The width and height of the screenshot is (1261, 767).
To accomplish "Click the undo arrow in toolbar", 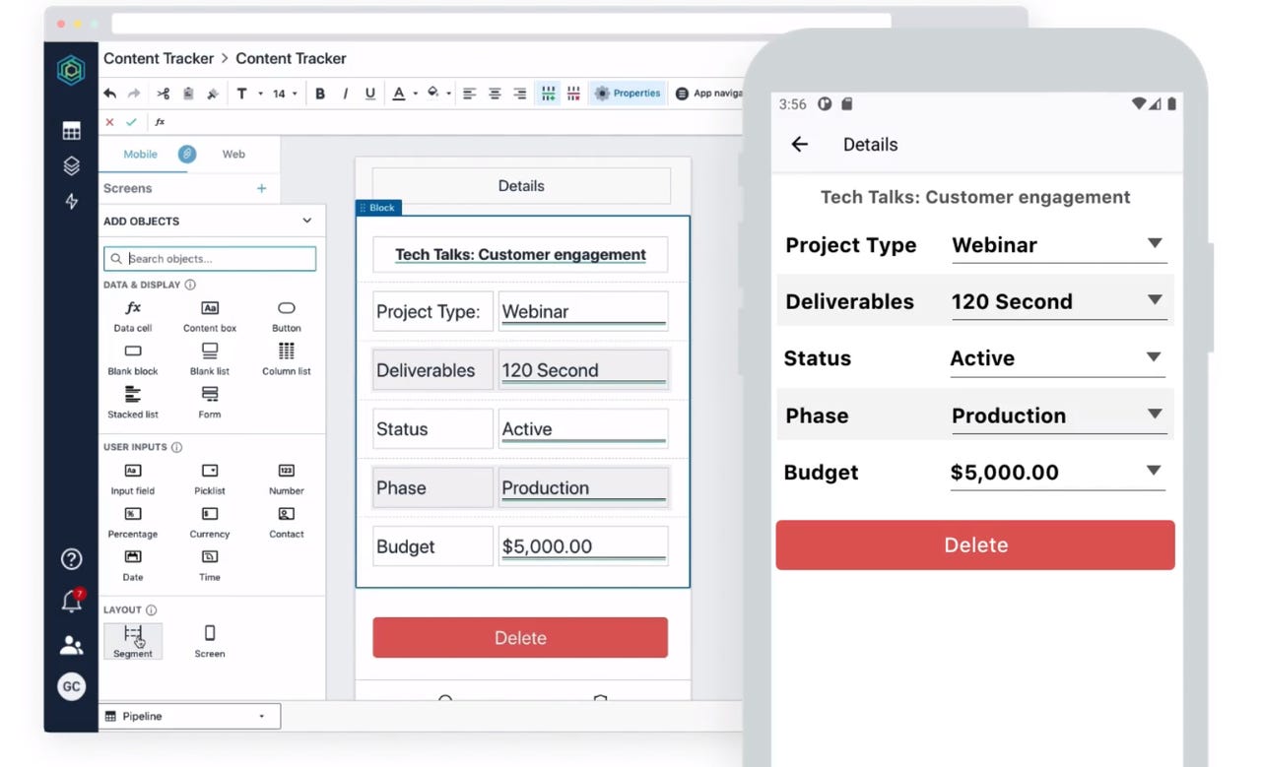I will click(109, 94).
